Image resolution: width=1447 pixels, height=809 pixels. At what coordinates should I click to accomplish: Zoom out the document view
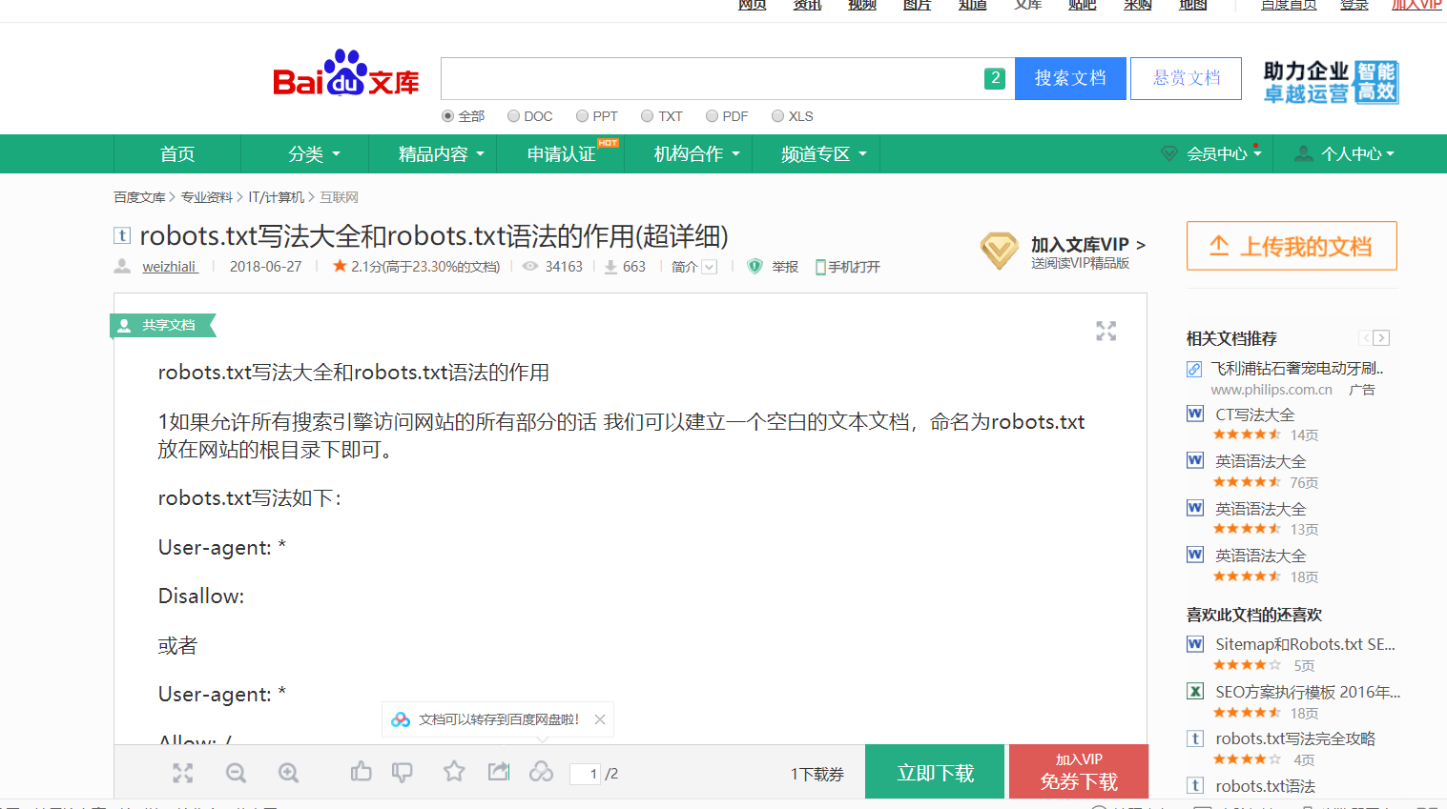point(236,773)
